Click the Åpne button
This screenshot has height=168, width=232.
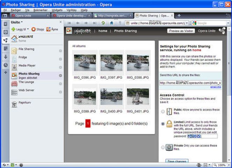(52, 29)
